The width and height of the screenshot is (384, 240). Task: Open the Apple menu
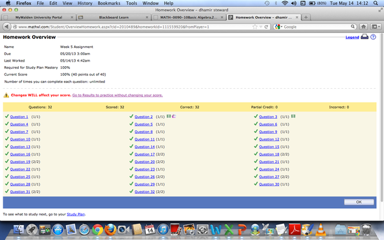[x=8, y=3]
